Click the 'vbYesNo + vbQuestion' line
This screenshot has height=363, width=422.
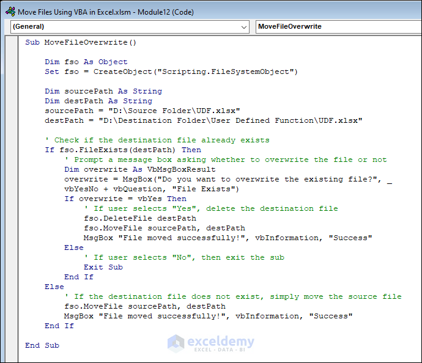point(152,189)
